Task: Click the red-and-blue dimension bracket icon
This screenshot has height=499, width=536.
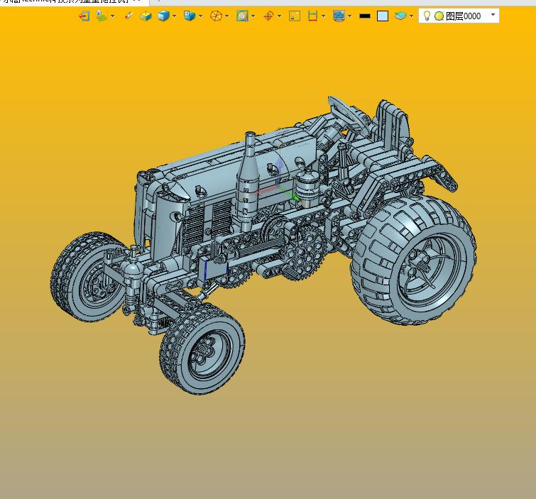Action: coord(312,16)
